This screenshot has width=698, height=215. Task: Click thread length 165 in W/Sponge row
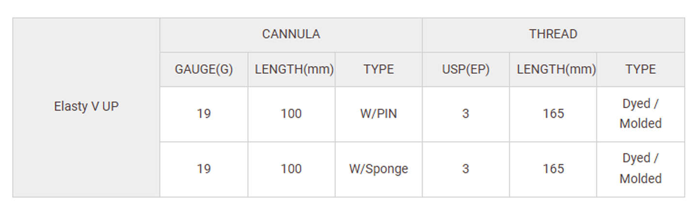point(553,169)
